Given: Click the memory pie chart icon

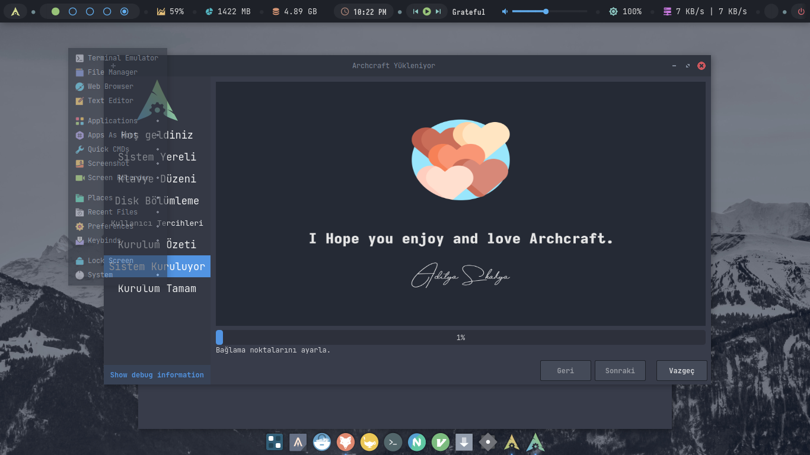Looking at the screenshot, I should (x=209, y=11).
